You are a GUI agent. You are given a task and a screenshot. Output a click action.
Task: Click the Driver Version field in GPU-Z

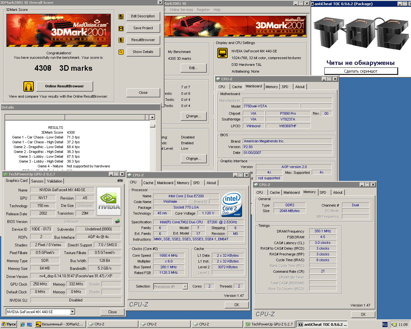tap(76, 276)
